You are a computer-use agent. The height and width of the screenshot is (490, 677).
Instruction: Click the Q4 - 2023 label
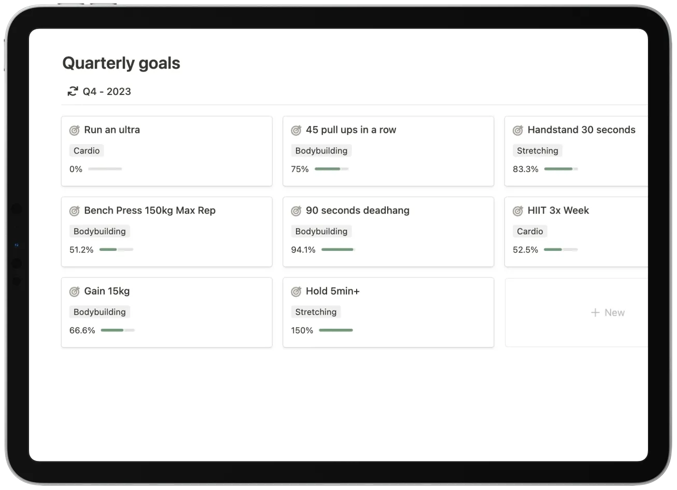[x=107, y=91]
